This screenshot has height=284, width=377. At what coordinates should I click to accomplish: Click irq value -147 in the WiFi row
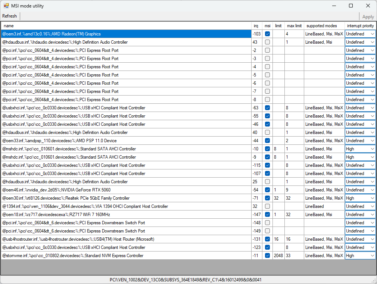[x=257, y=215]
